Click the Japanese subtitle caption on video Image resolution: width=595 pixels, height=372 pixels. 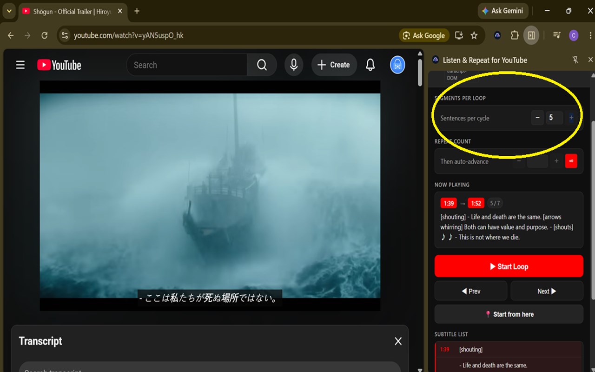pyautogui.click(x=210, y=298)
